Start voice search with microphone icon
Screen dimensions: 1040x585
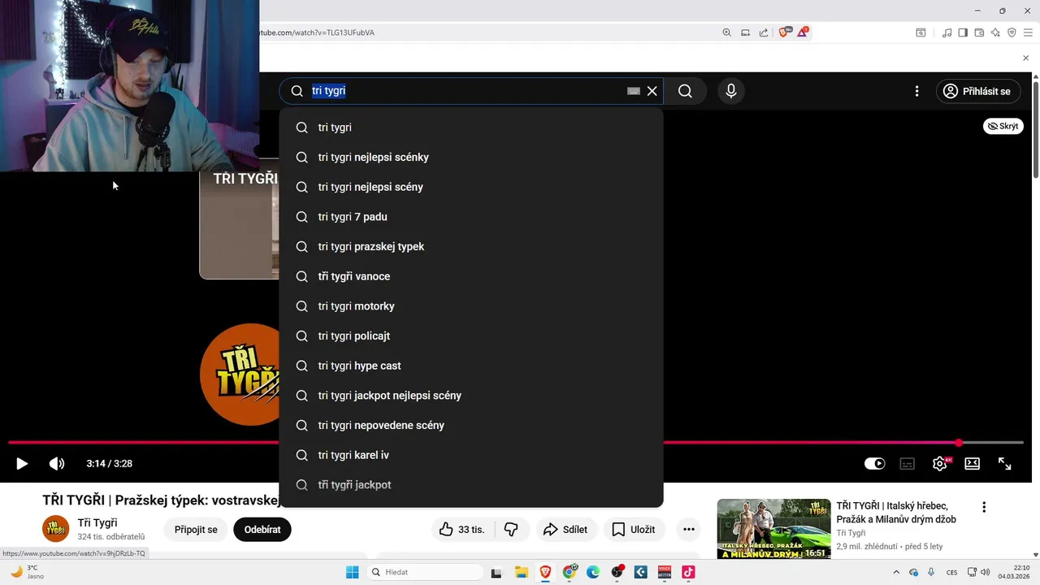(x=731, y=91)
